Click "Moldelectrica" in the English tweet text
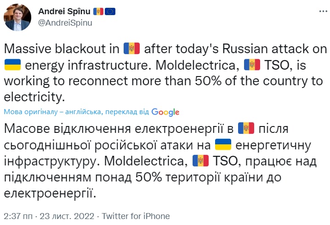The image size is (330, 225). pyautogui.click(x=190, y=66)
